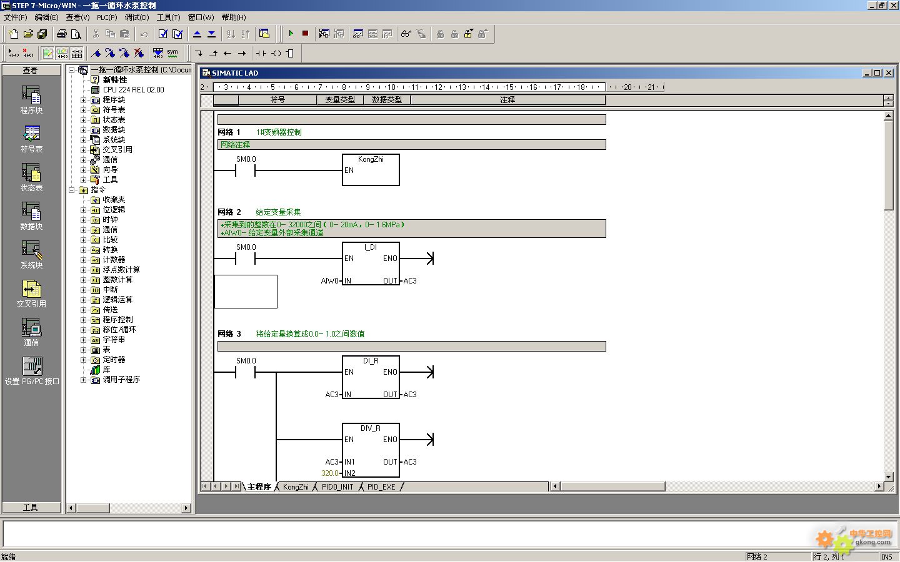The height and width of the screenshot is (562, 900).
Task: Expand the 数据块 tree node
Action: [x=83, y=130]
